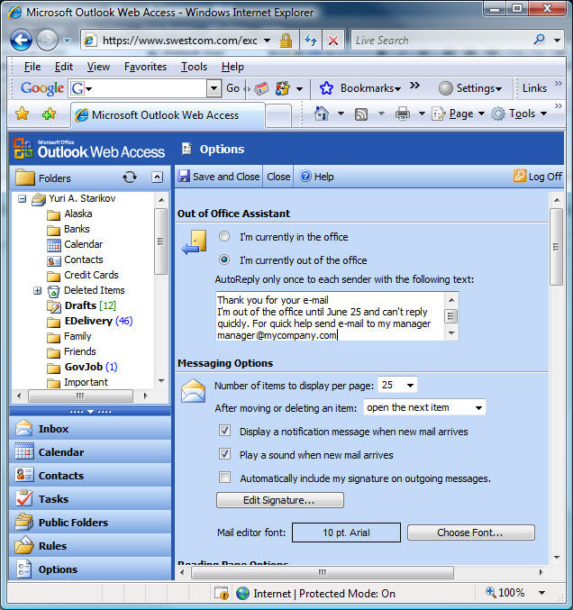Click the Add to Favorites icon
The height and width of the screenshot is (610, 573).
(49, 114)
